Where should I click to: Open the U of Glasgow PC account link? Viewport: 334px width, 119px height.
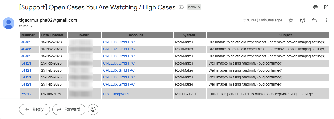[x=117, y=94]
